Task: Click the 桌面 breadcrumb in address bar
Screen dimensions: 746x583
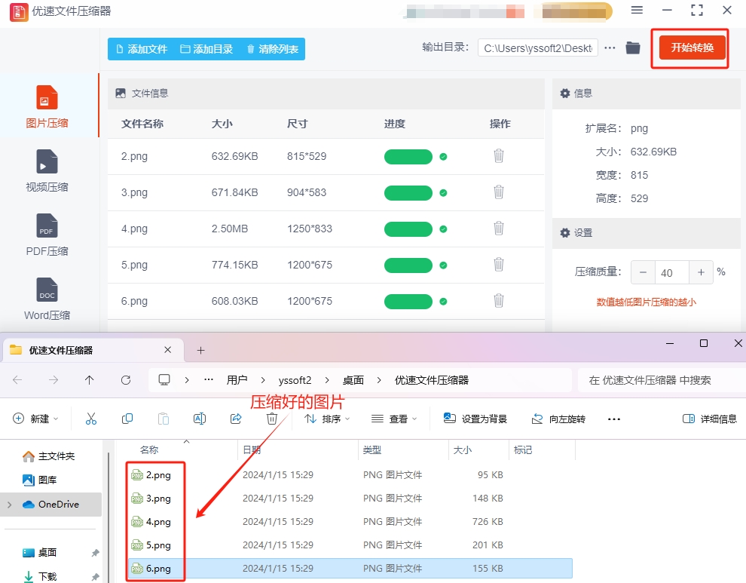Action: (x=353, y=380)
